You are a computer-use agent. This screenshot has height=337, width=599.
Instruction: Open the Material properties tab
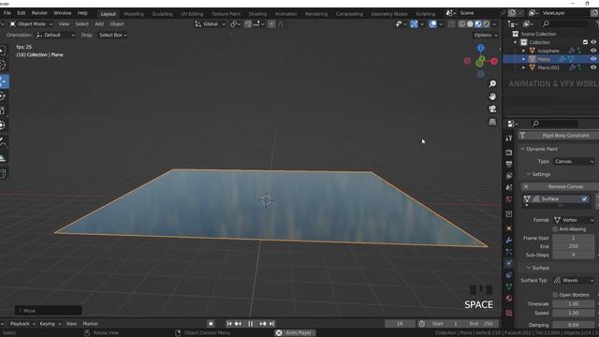pyautogui.click(x=509, y=299)
